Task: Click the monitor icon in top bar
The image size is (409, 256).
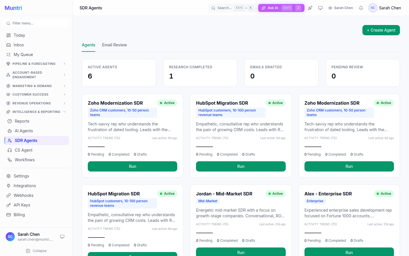Action: (x=320, y=8)
